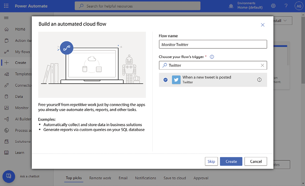Click the Cancel button

[256, 162]
